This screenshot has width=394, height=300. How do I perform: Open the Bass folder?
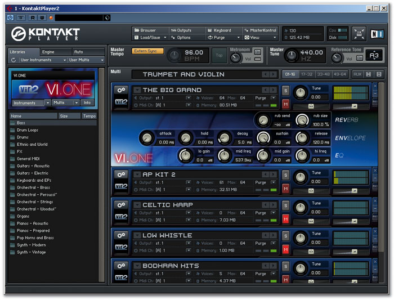tap(53, 123)
